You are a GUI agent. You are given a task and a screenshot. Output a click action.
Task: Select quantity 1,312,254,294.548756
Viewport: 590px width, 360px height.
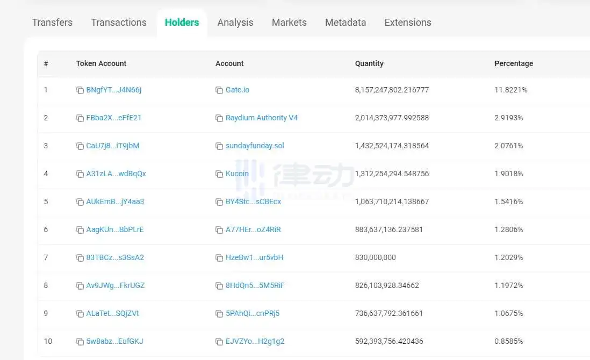392,174
